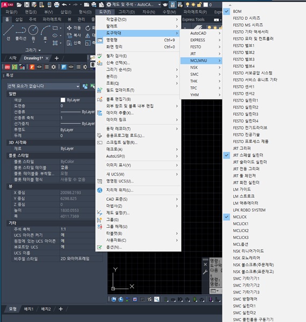
Task: Select the Polyline (폴리선) tool
Action: point(21,33)
